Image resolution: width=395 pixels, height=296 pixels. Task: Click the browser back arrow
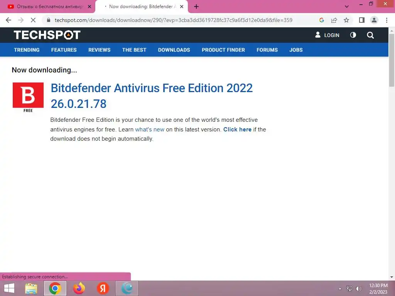[8, 20]
